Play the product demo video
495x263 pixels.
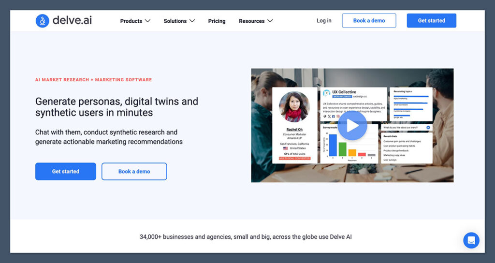coord(352,126)
